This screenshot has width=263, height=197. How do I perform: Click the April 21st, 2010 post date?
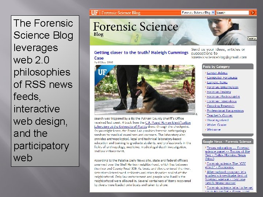coord(104,62)
